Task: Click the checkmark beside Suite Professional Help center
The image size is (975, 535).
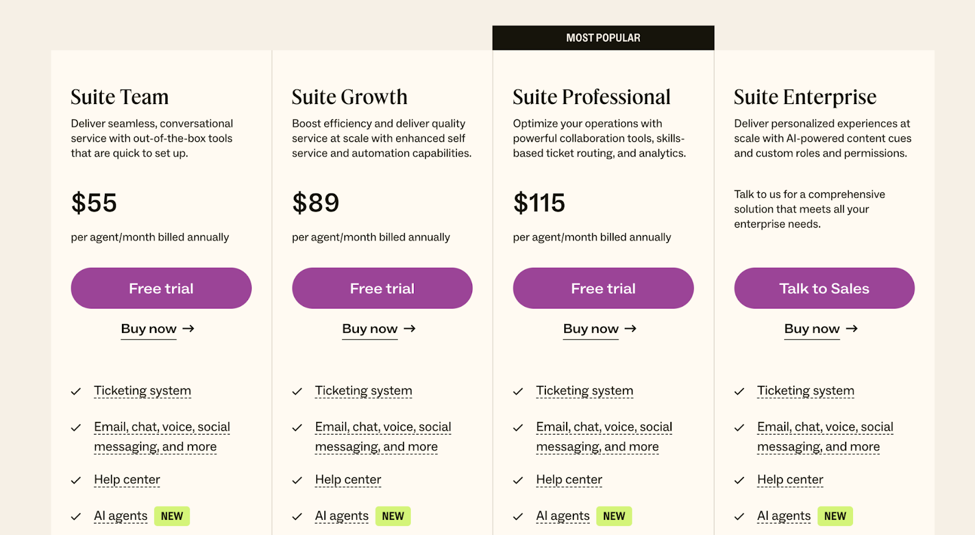Action: (x=518, y=480)
